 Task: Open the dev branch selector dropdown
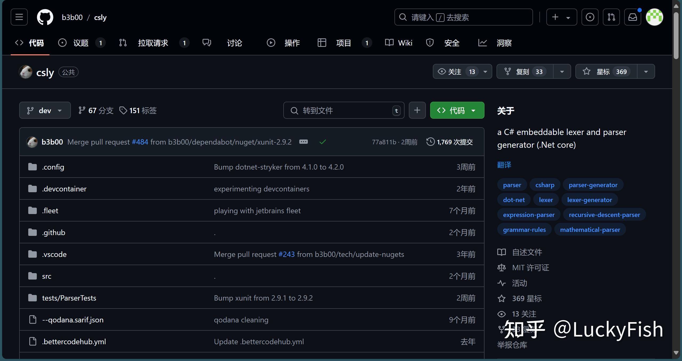click(45, 110)
